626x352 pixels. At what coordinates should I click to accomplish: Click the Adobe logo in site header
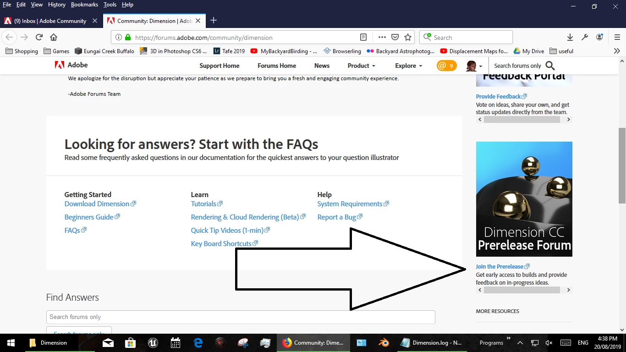pos(71,65)
